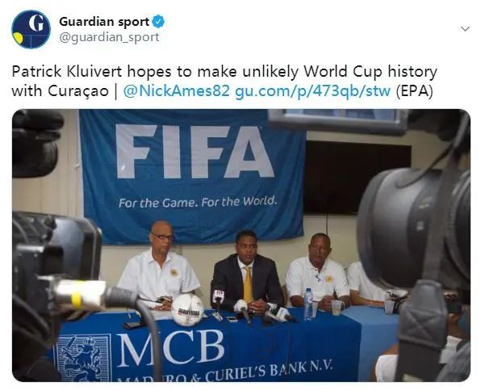Click the water bottle on the table

308,304
